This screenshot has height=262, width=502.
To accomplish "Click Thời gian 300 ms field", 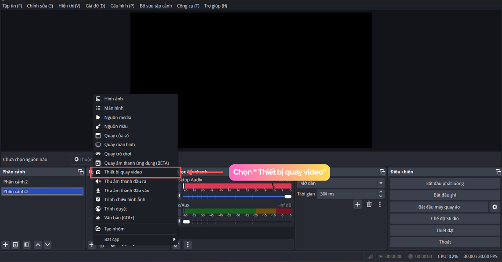I will click(x=347, y=194).
